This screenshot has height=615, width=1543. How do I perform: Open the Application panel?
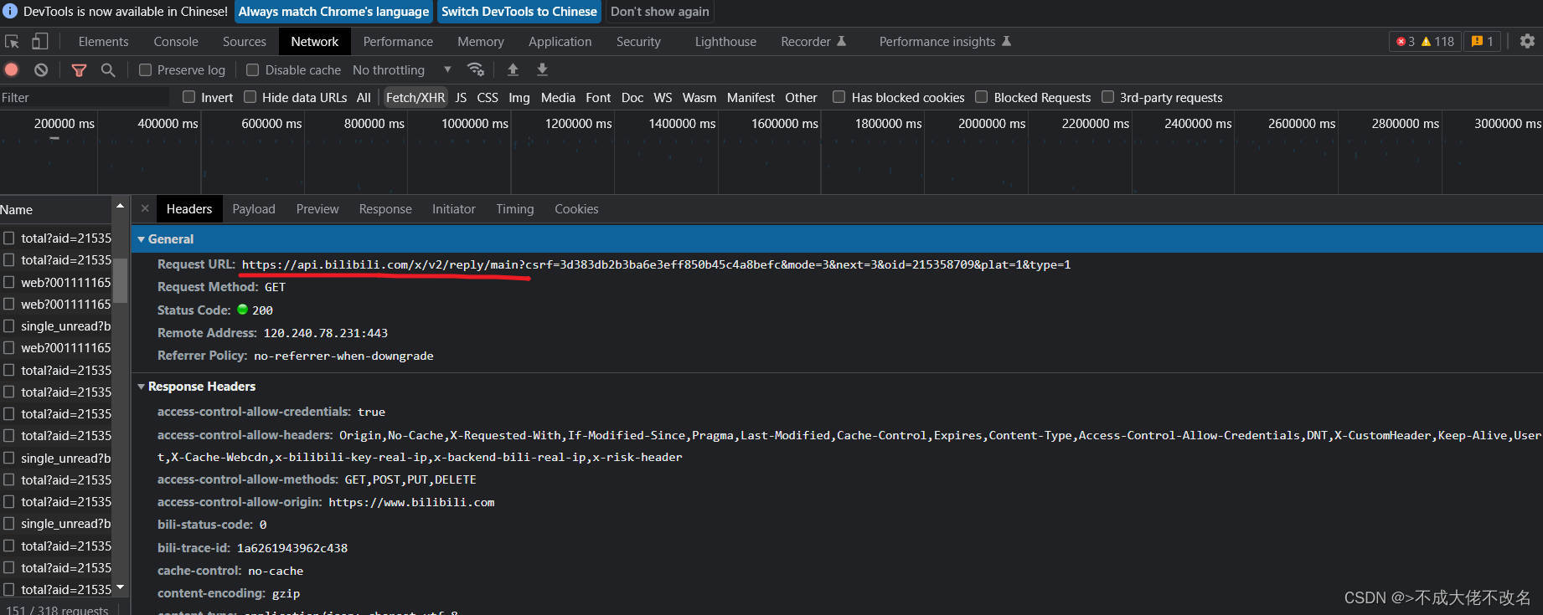point(560,42)
